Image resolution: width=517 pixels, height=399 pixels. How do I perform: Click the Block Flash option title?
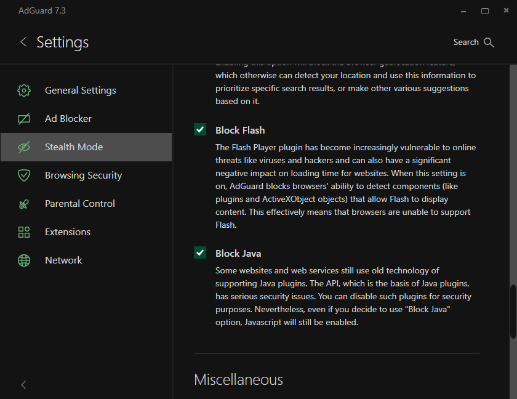click(x=240, y=131)
